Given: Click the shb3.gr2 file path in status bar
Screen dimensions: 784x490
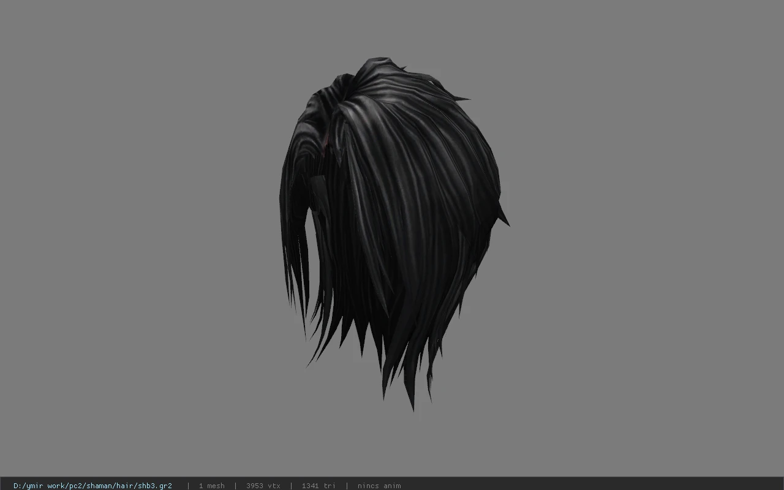Looking at the screenshot, I should click(92, 486).
